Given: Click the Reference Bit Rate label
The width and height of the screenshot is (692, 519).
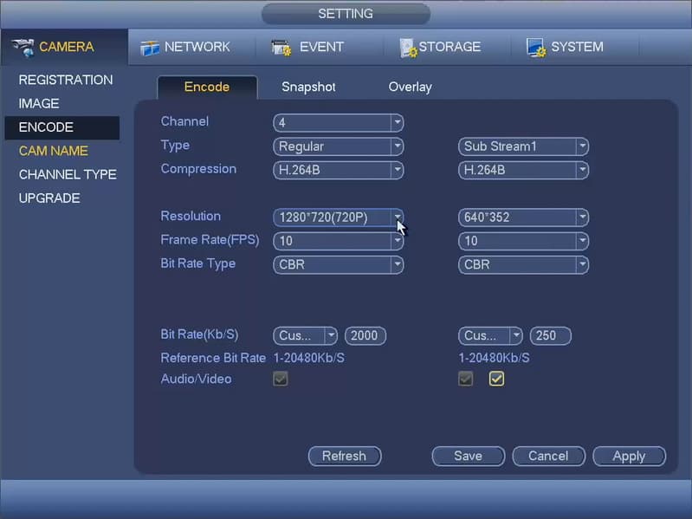Looking at the screenshot, I should pyautogui.click(x=213, y=358).
